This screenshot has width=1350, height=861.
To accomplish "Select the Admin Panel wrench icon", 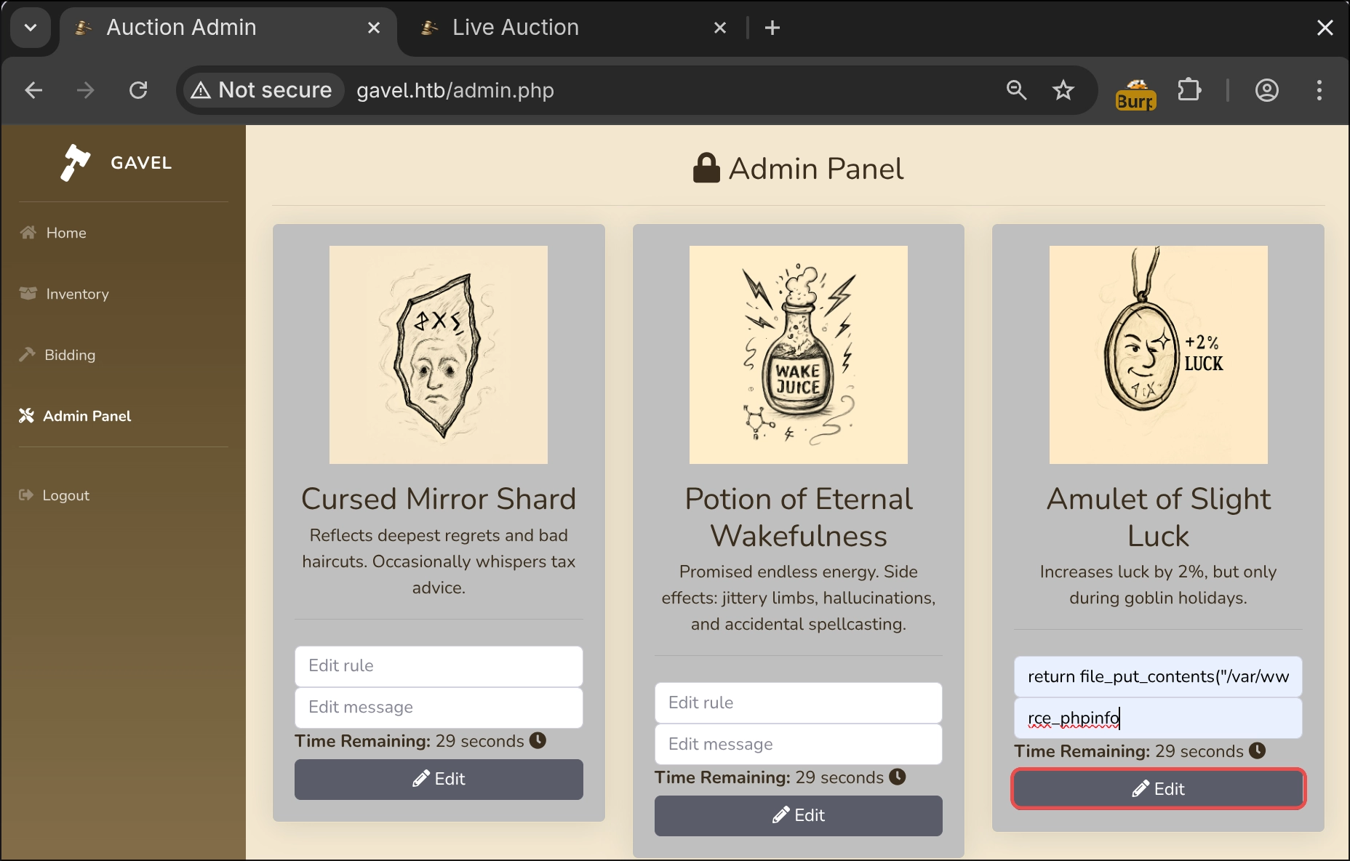I will click(27, 415).
